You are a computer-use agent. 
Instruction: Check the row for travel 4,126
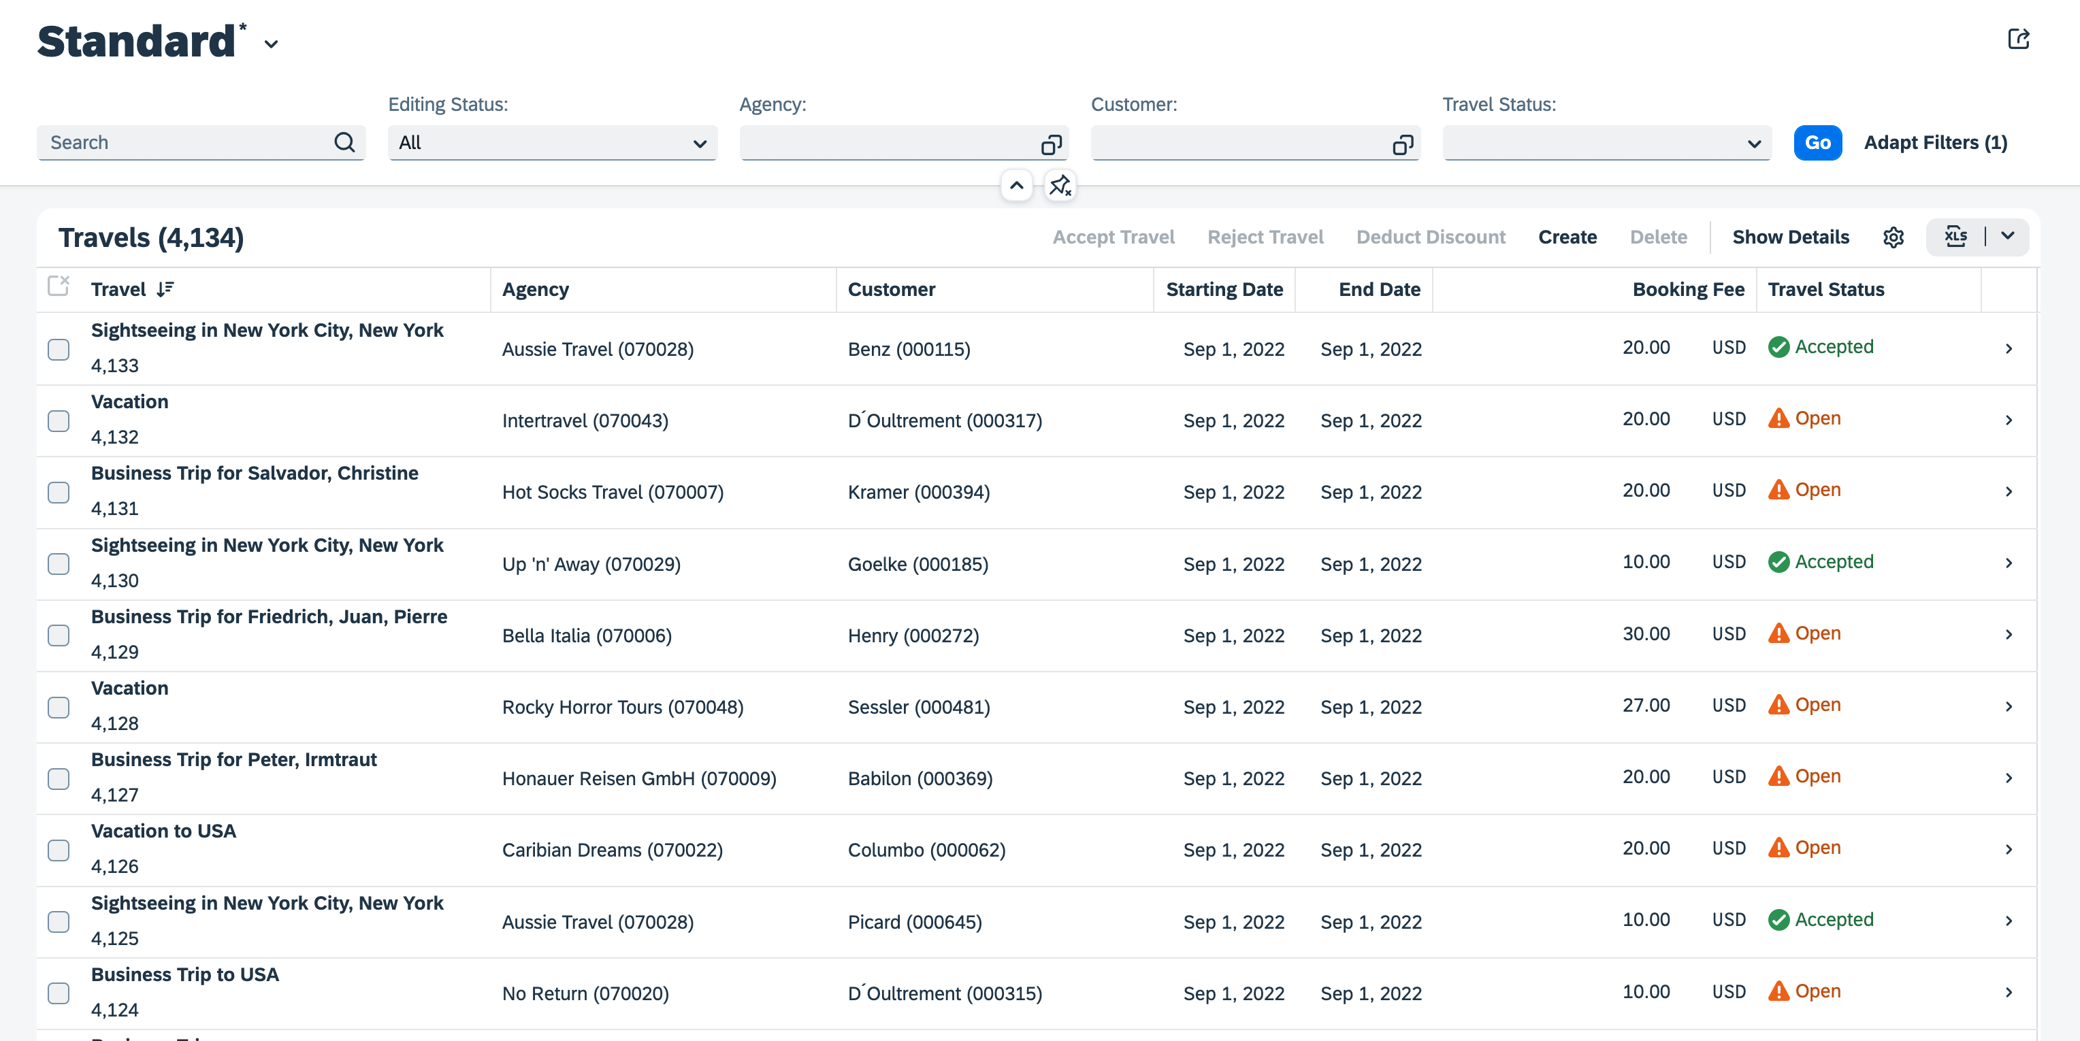pos(59,850)
